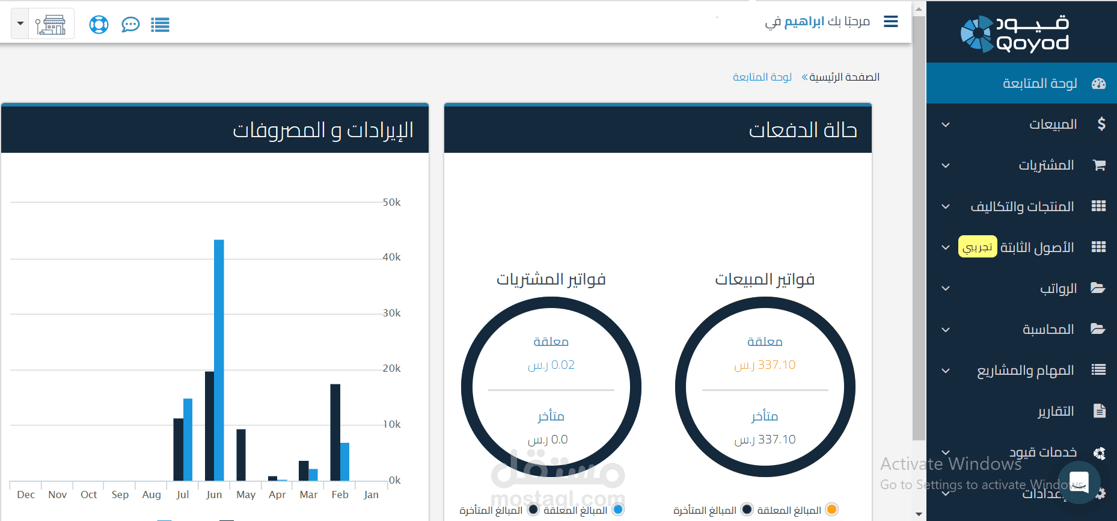Viewport: 1117px width, 521px height.
Task: Click the blue Jul bar in chart
Action: click(188, 439)
